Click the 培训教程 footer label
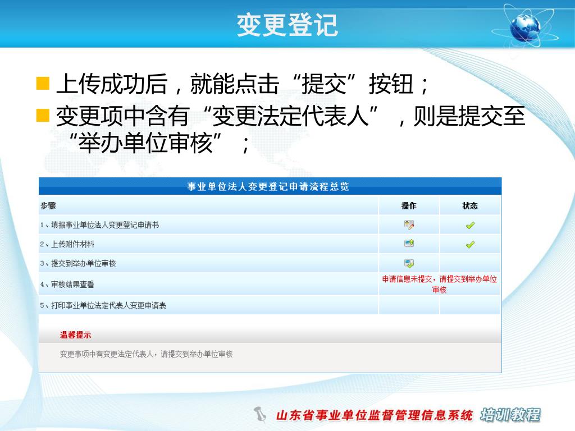Image resolution: width=575 pixels, height=431 pixels. coord(510,415)
